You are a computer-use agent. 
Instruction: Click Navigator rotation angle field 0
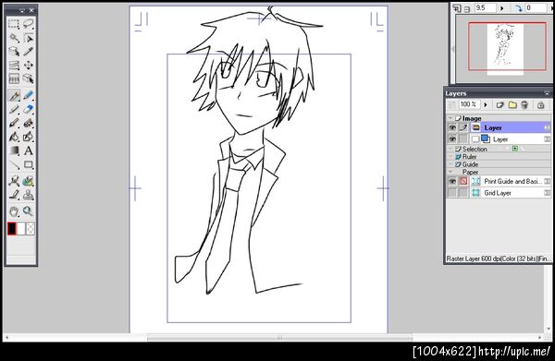pyautogui.click(x=536, y=7)
